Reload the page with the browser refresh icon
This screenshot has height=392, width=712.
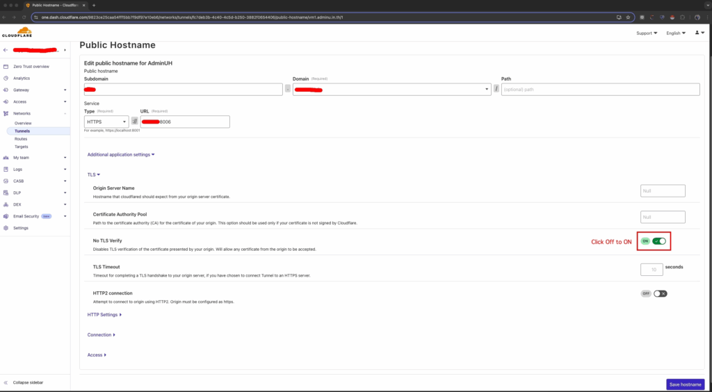pos(24,17)
